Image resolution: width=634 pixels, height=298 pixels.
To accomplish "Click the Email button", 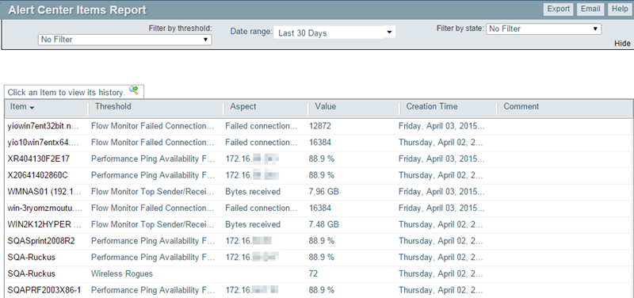I will tap(590, 10).
